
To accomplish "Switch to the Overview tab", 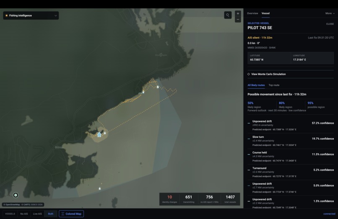I will [x=252, y=13].
